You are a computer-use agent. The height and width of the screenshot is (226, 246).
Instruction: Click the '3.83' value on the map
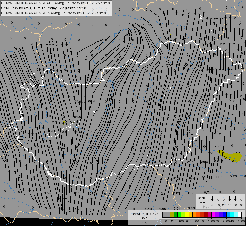pos(191,208)
